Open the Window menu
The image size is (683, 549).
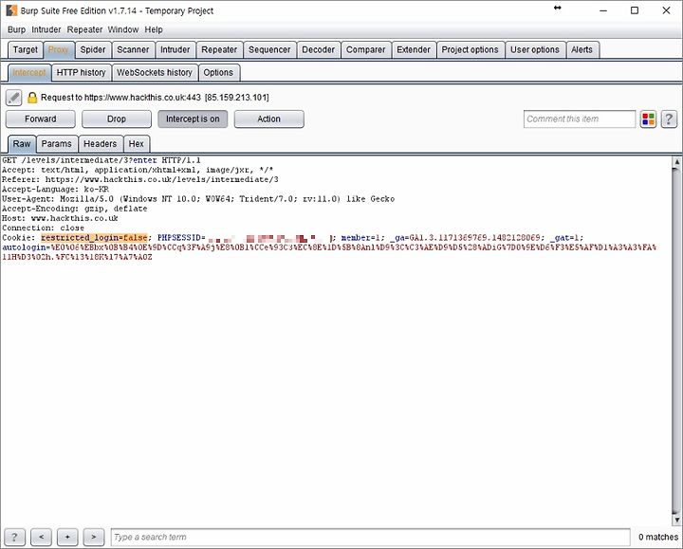point(122,29)
